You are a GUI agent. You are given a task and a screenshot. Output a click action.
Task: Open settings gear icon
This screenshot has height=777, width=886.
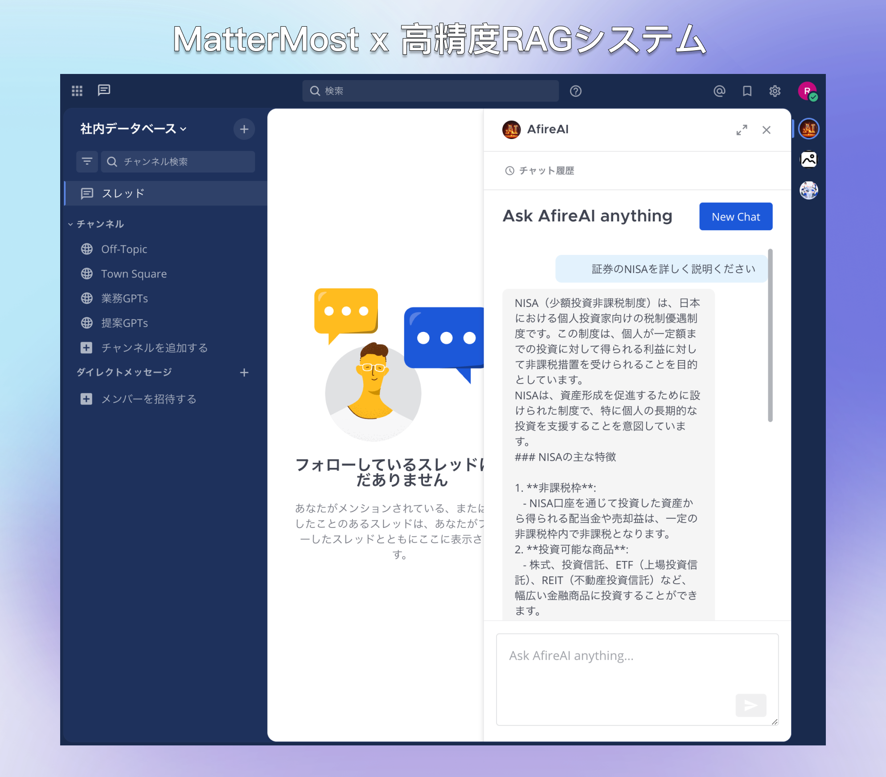coord(775,91)
